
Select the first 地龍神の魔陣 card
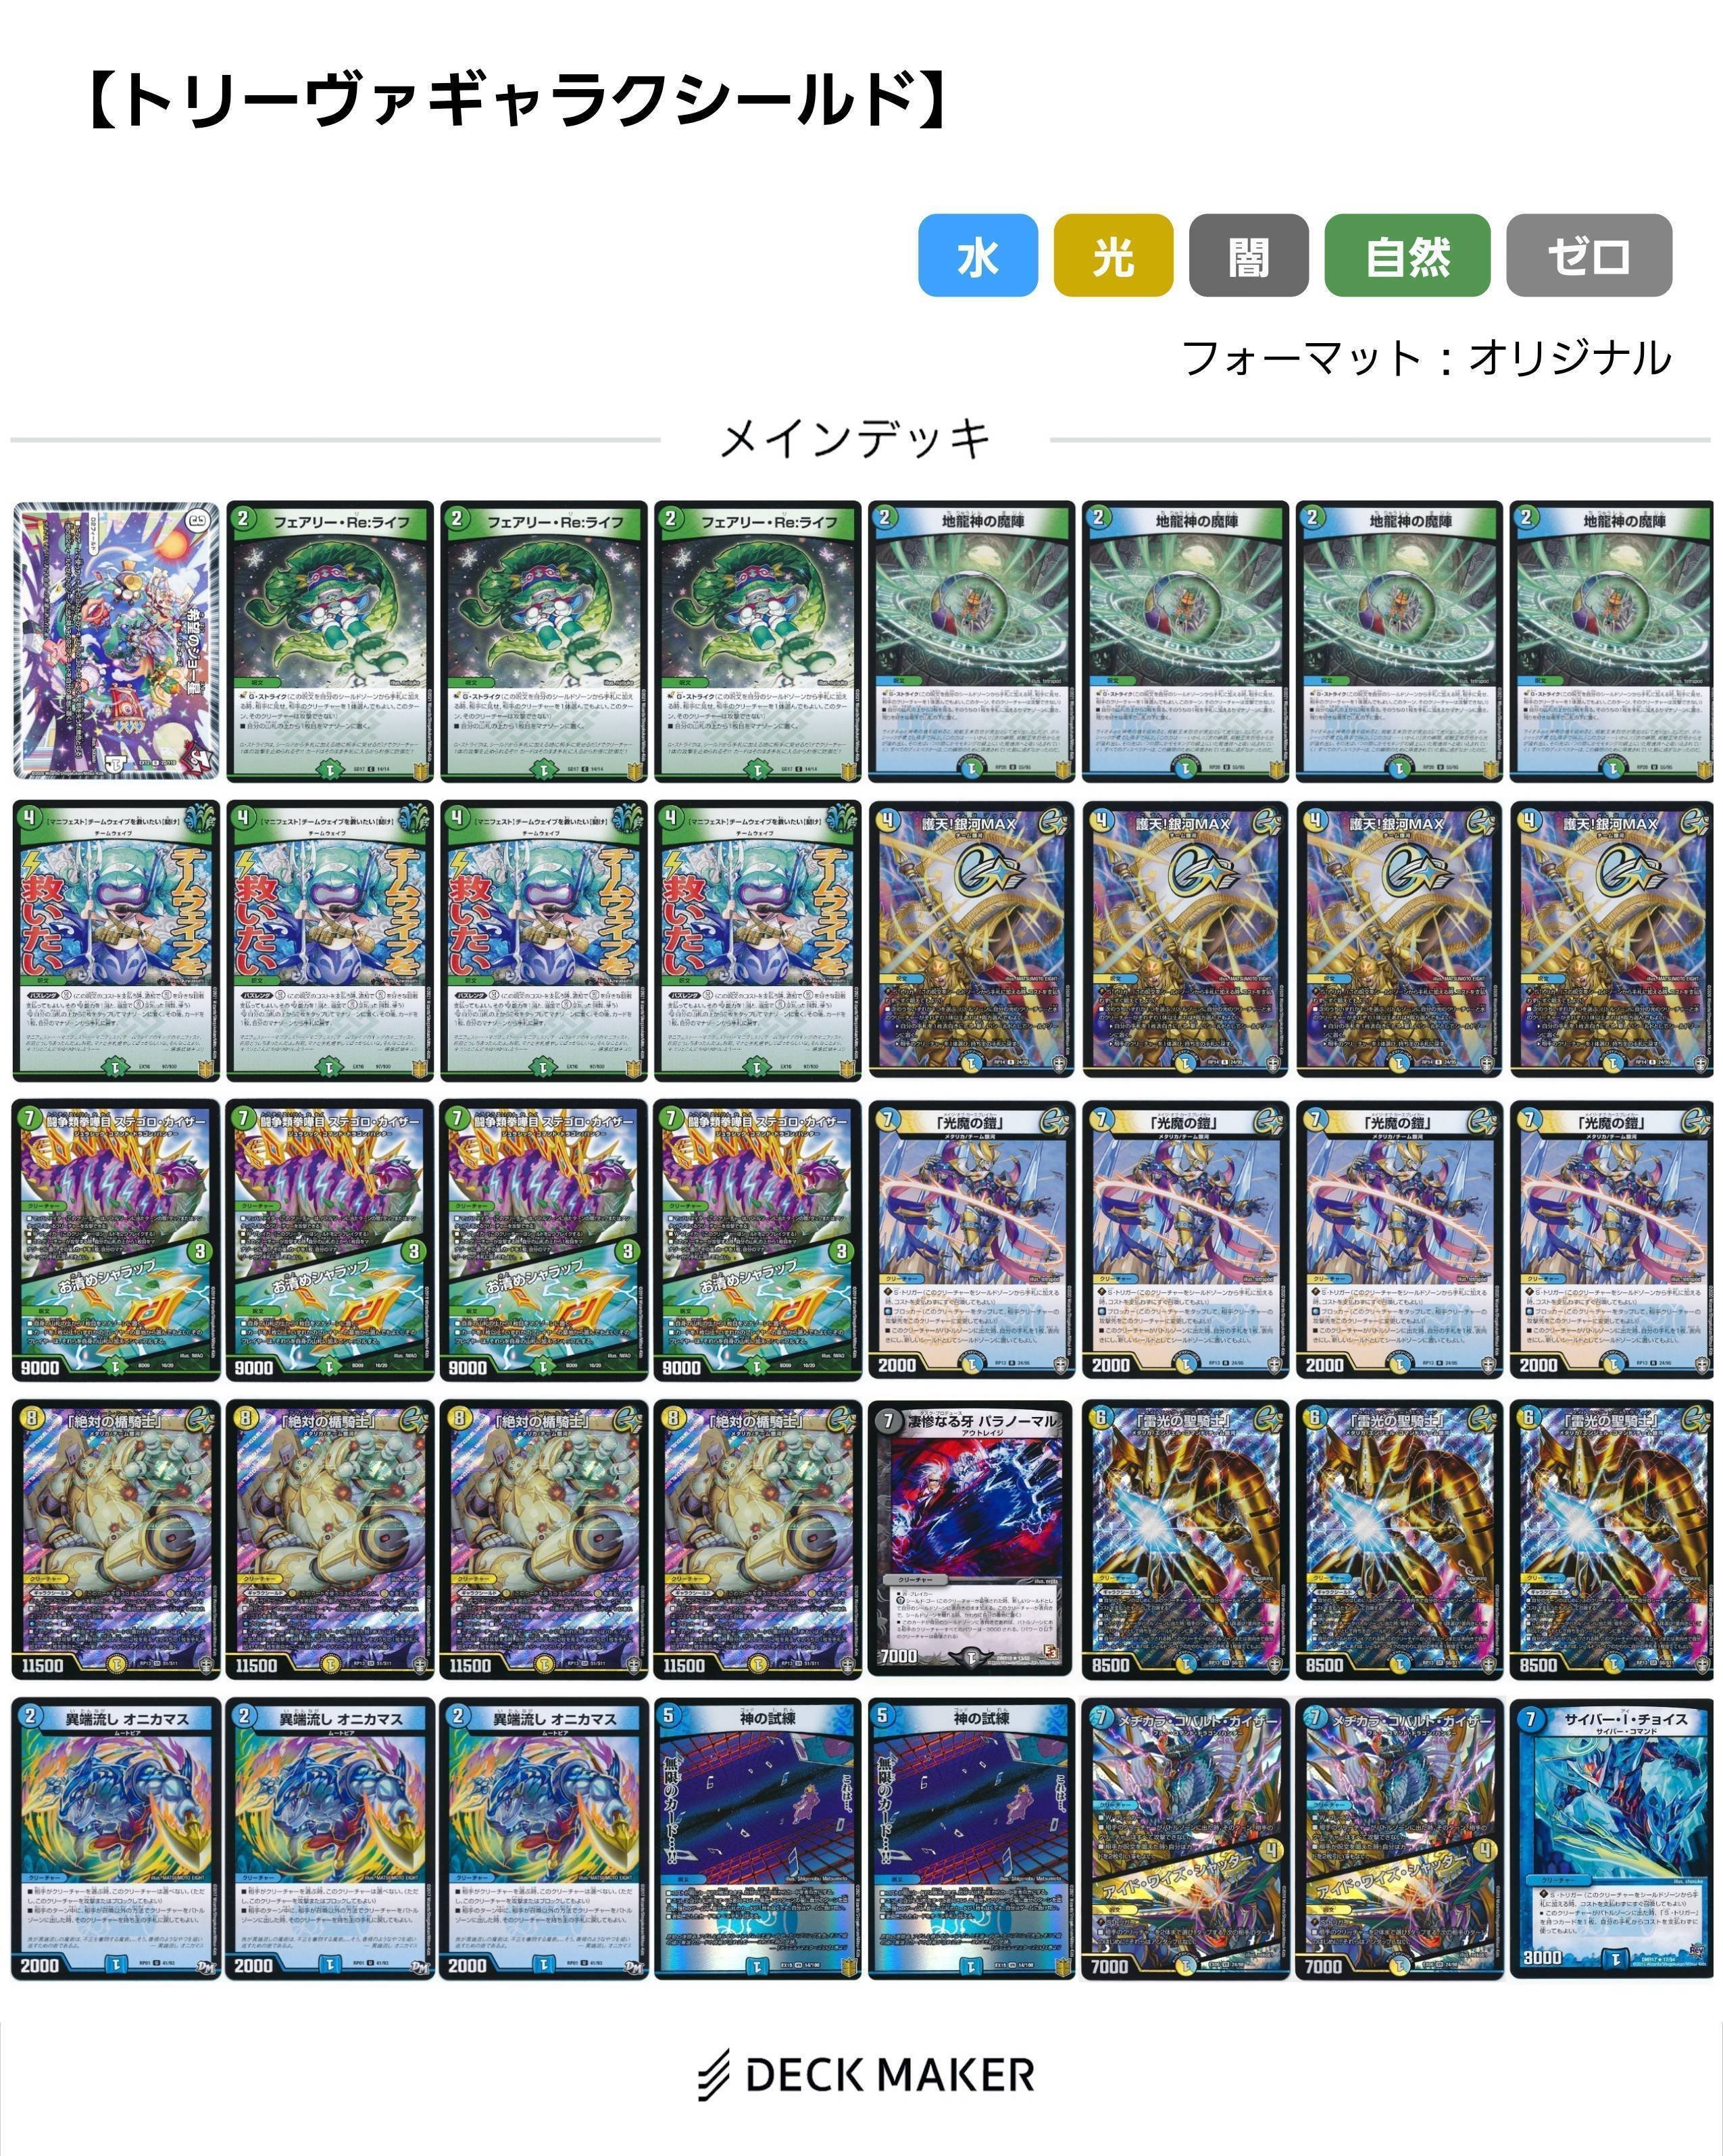pos(972,641)
